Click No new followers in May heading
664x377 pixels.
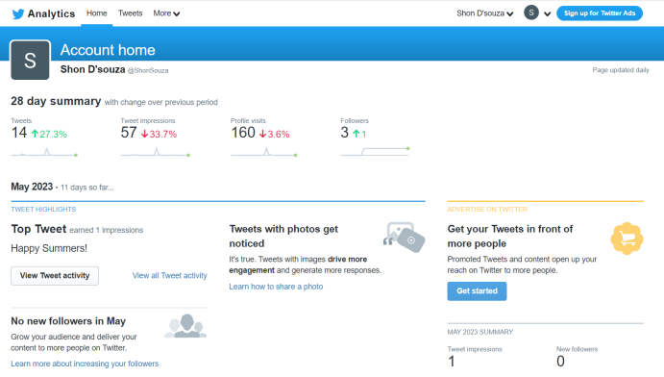click(68, 321)
